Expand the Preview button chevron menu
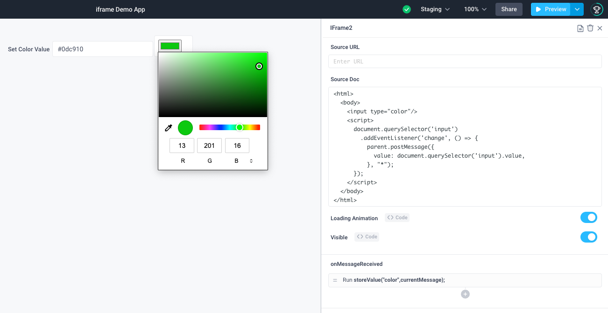Screen dimensions: 608x313 [x=578, y=9]
